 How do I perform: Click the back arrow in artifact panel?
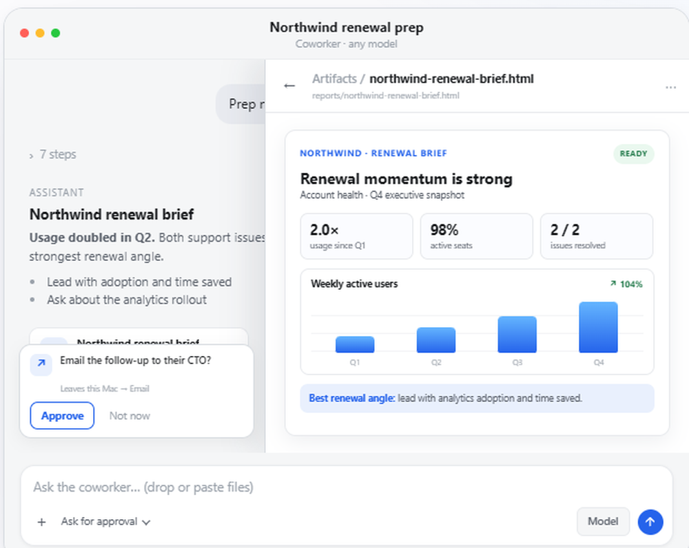click(x=289, y=85)
